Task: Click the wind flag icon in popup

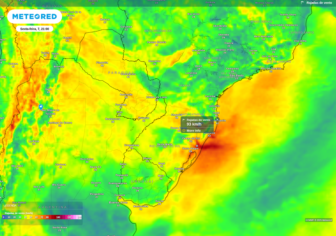Action: pos(184,120)
